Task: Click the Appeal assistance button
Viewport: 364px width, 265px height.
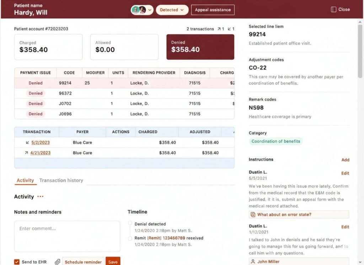Action: [213, 10]
